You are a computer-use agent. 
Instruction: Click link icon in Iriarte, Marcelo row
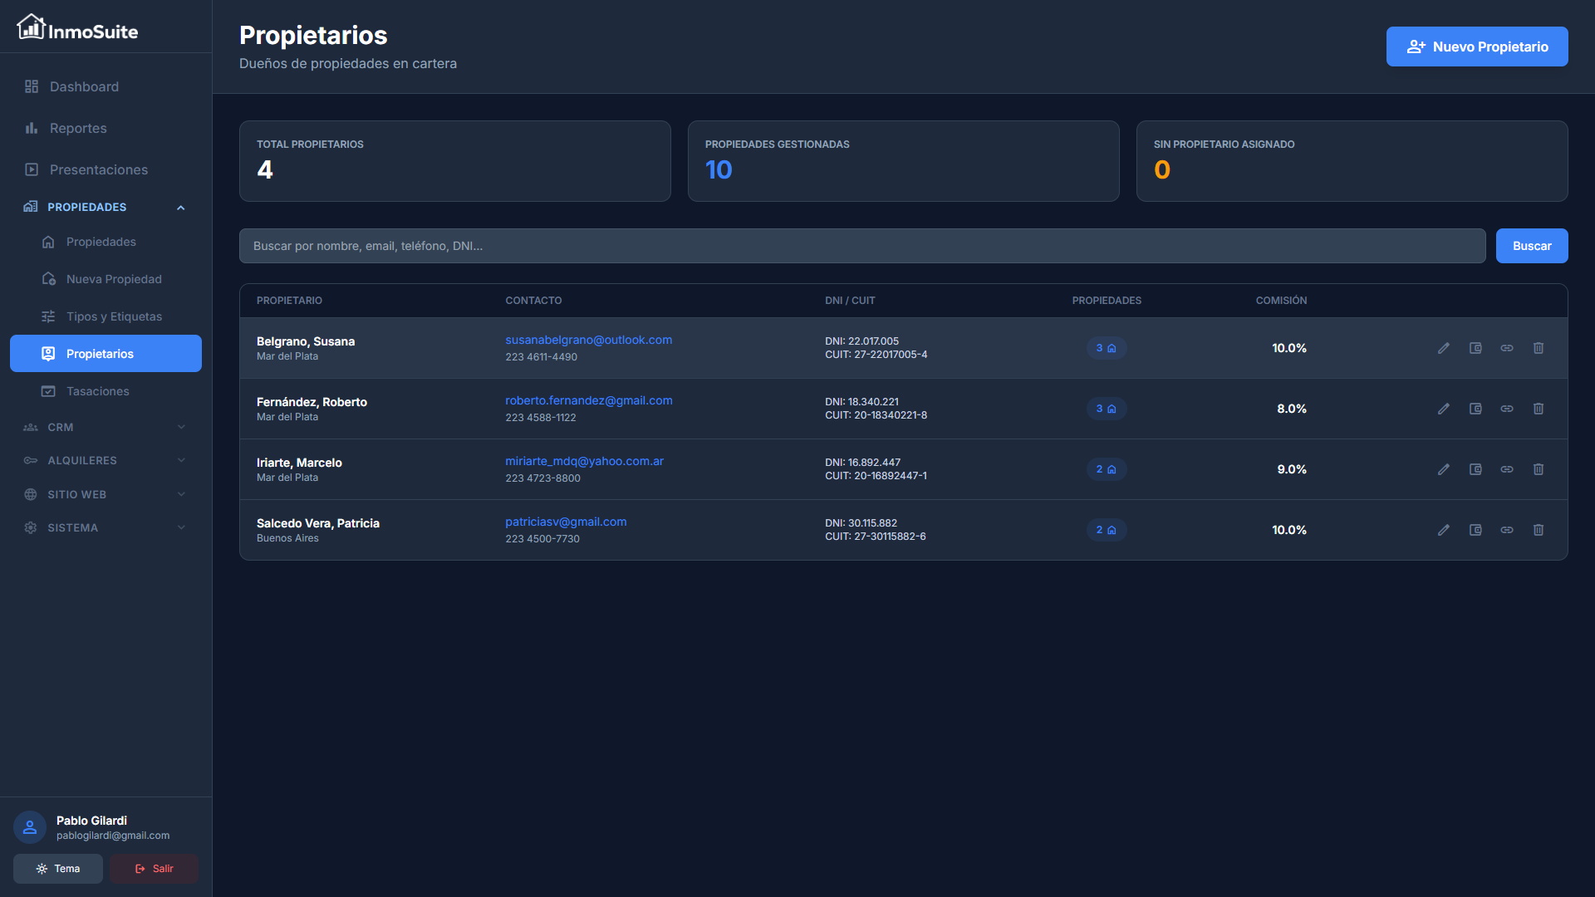click(1507, 469)
